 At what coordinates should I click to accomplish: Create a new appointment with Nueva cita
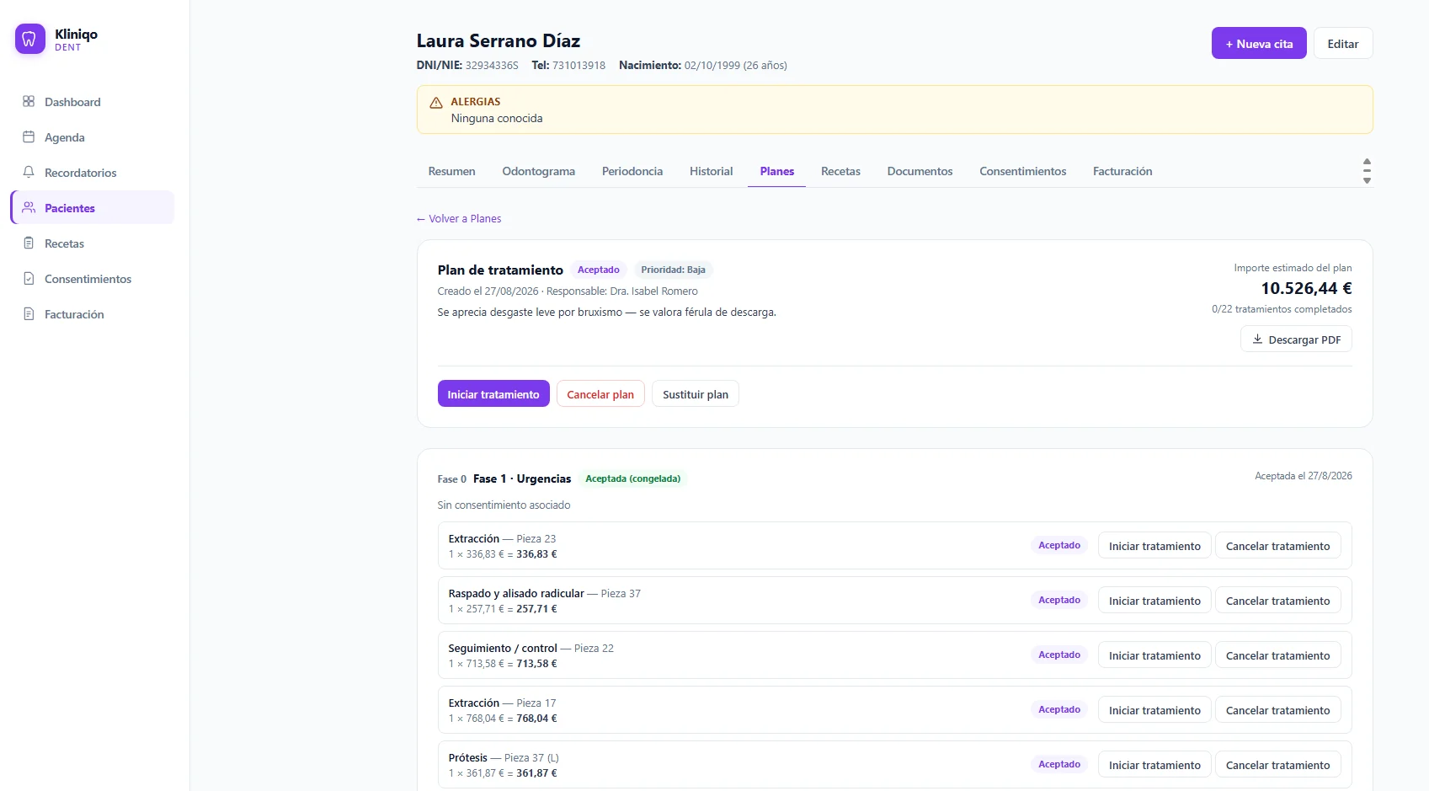point(1259,44)
